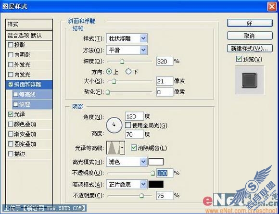This screenshot has width=279, height=214.
Task: Click the angle dial in the shading section
Action: coord(114,125)
